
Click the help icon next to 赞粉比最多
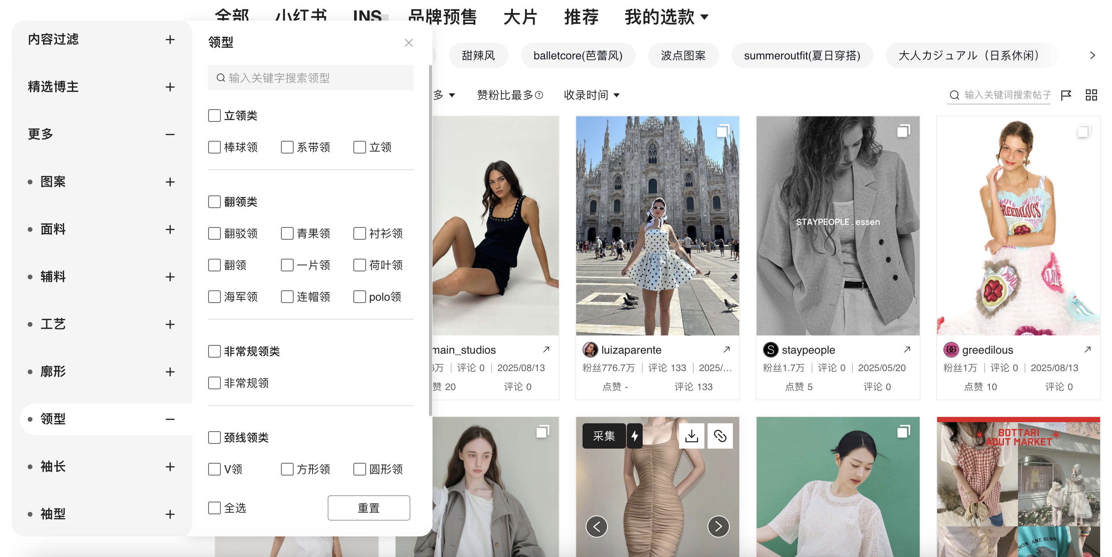539,95
